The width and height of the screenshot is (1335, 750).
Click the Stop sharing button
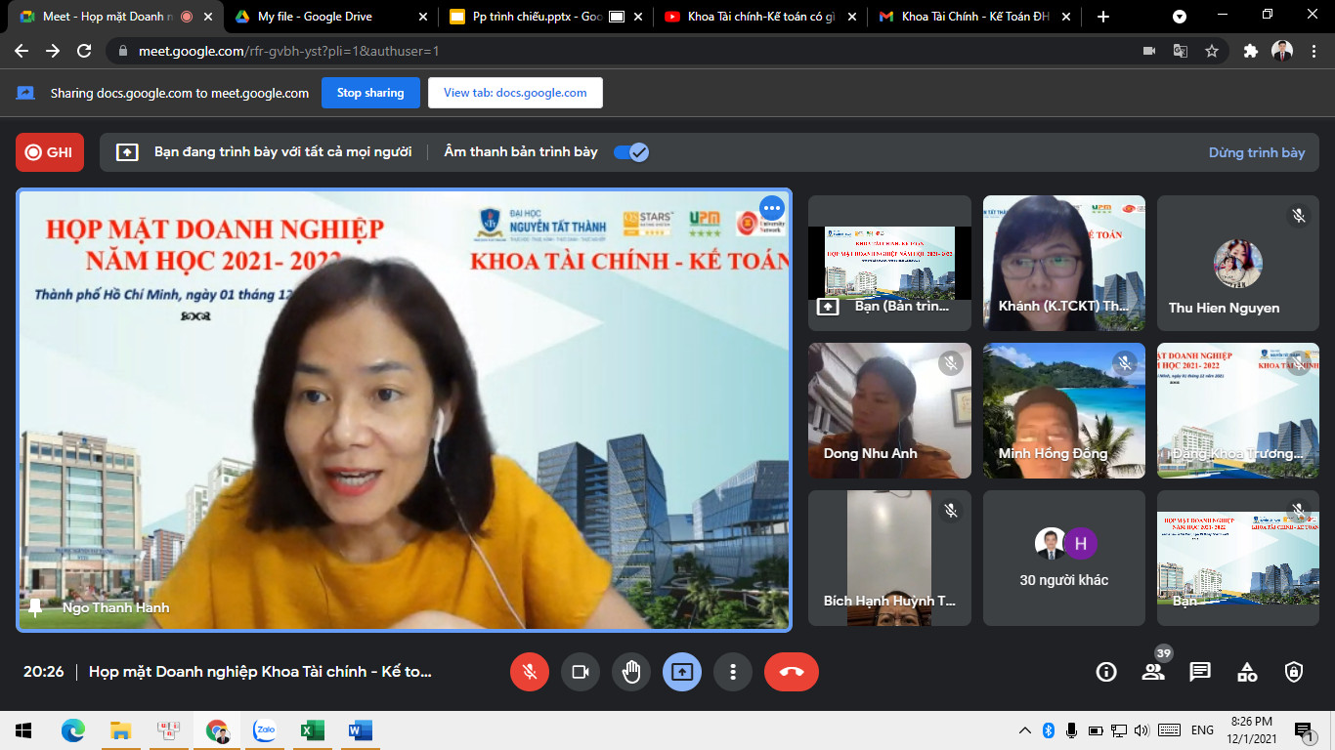coord(370,93)
